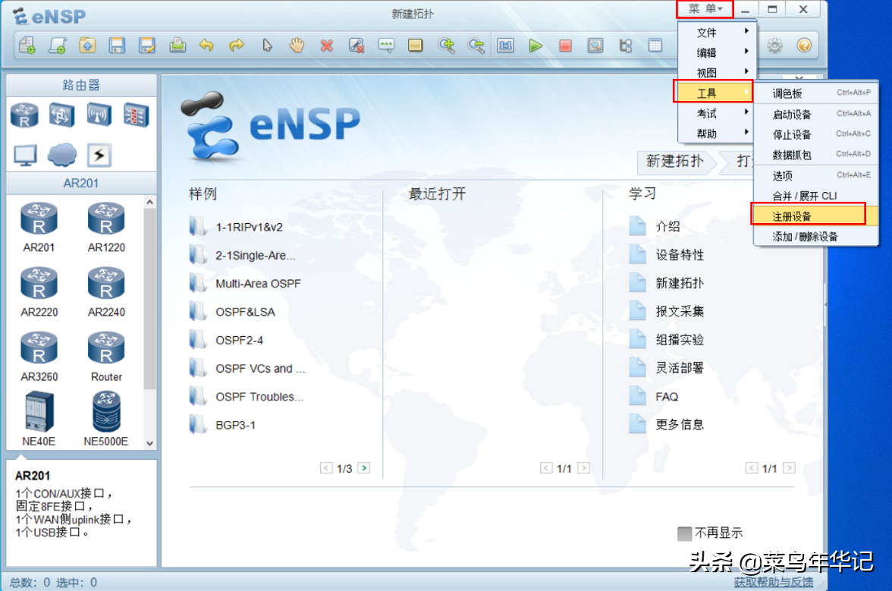Expand the 帮助 submenu
Viewport: 892px width, 591px height.
[x=717, y=134]
